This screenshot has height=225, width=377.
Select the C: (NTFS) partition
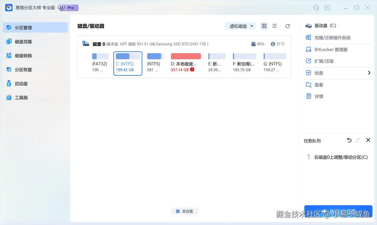128,63
